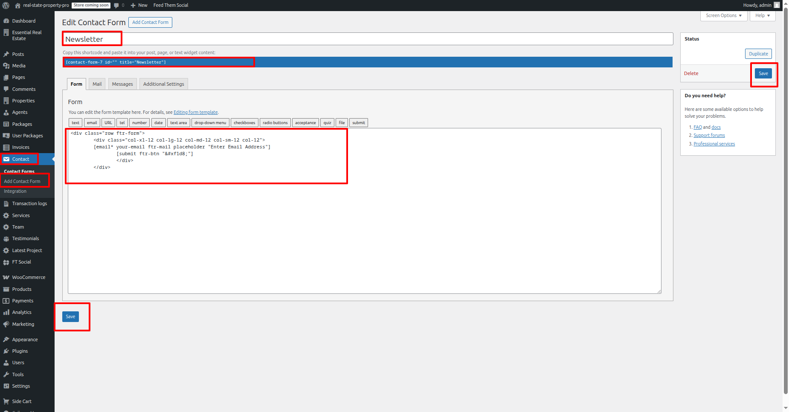Open Media library from sidebar icon
This screenshot has width=789, height=412.
point(6,66)
